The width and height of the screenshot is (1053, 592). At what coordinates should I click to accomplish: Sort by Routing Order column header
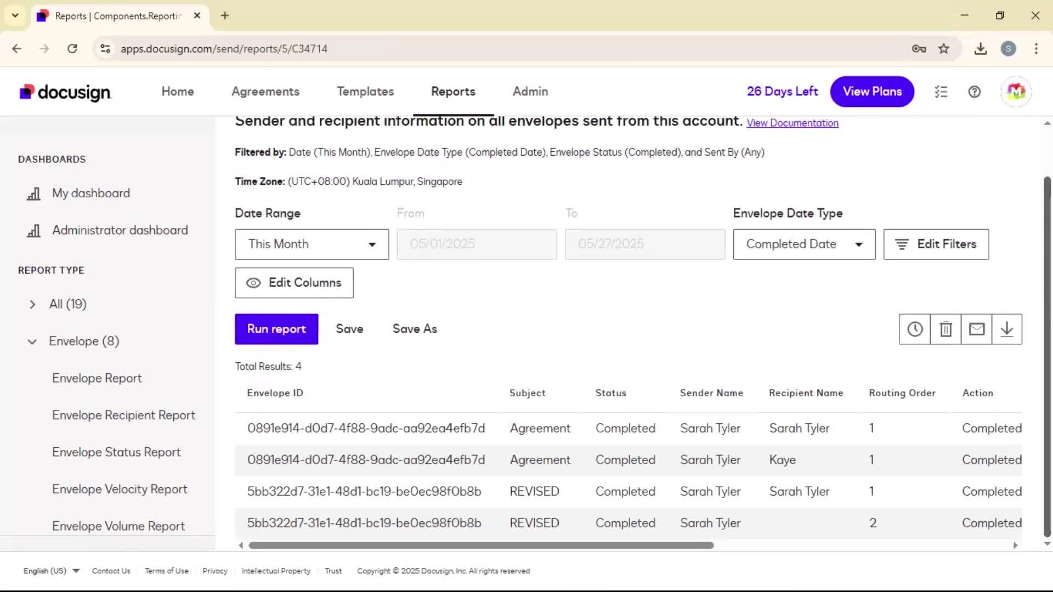(x=902, y=393)
